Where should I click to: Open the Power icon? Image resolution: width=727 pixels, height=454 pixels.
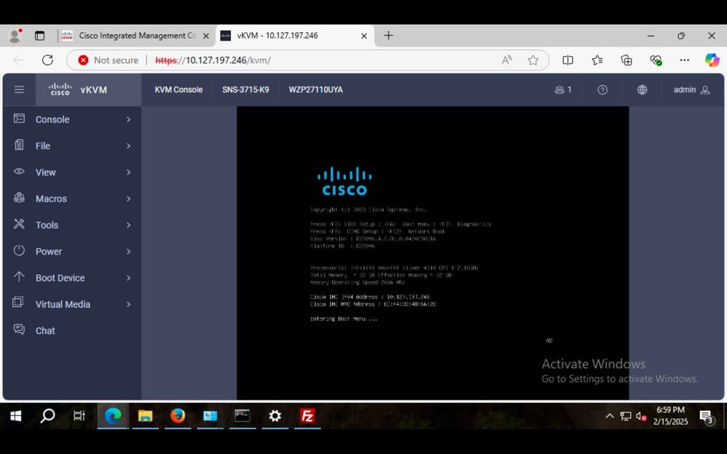click(x=19, y=250)
